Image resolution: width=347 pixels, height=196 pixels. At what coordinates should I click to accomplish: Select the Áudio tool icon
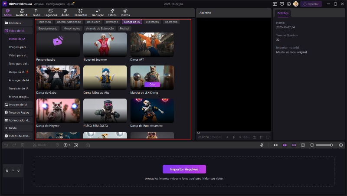tap(65, 12)
